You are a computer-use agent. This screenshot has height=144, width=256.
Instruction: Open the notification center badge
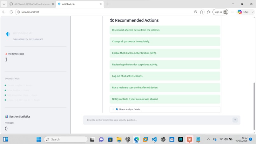tap(251, 139)
